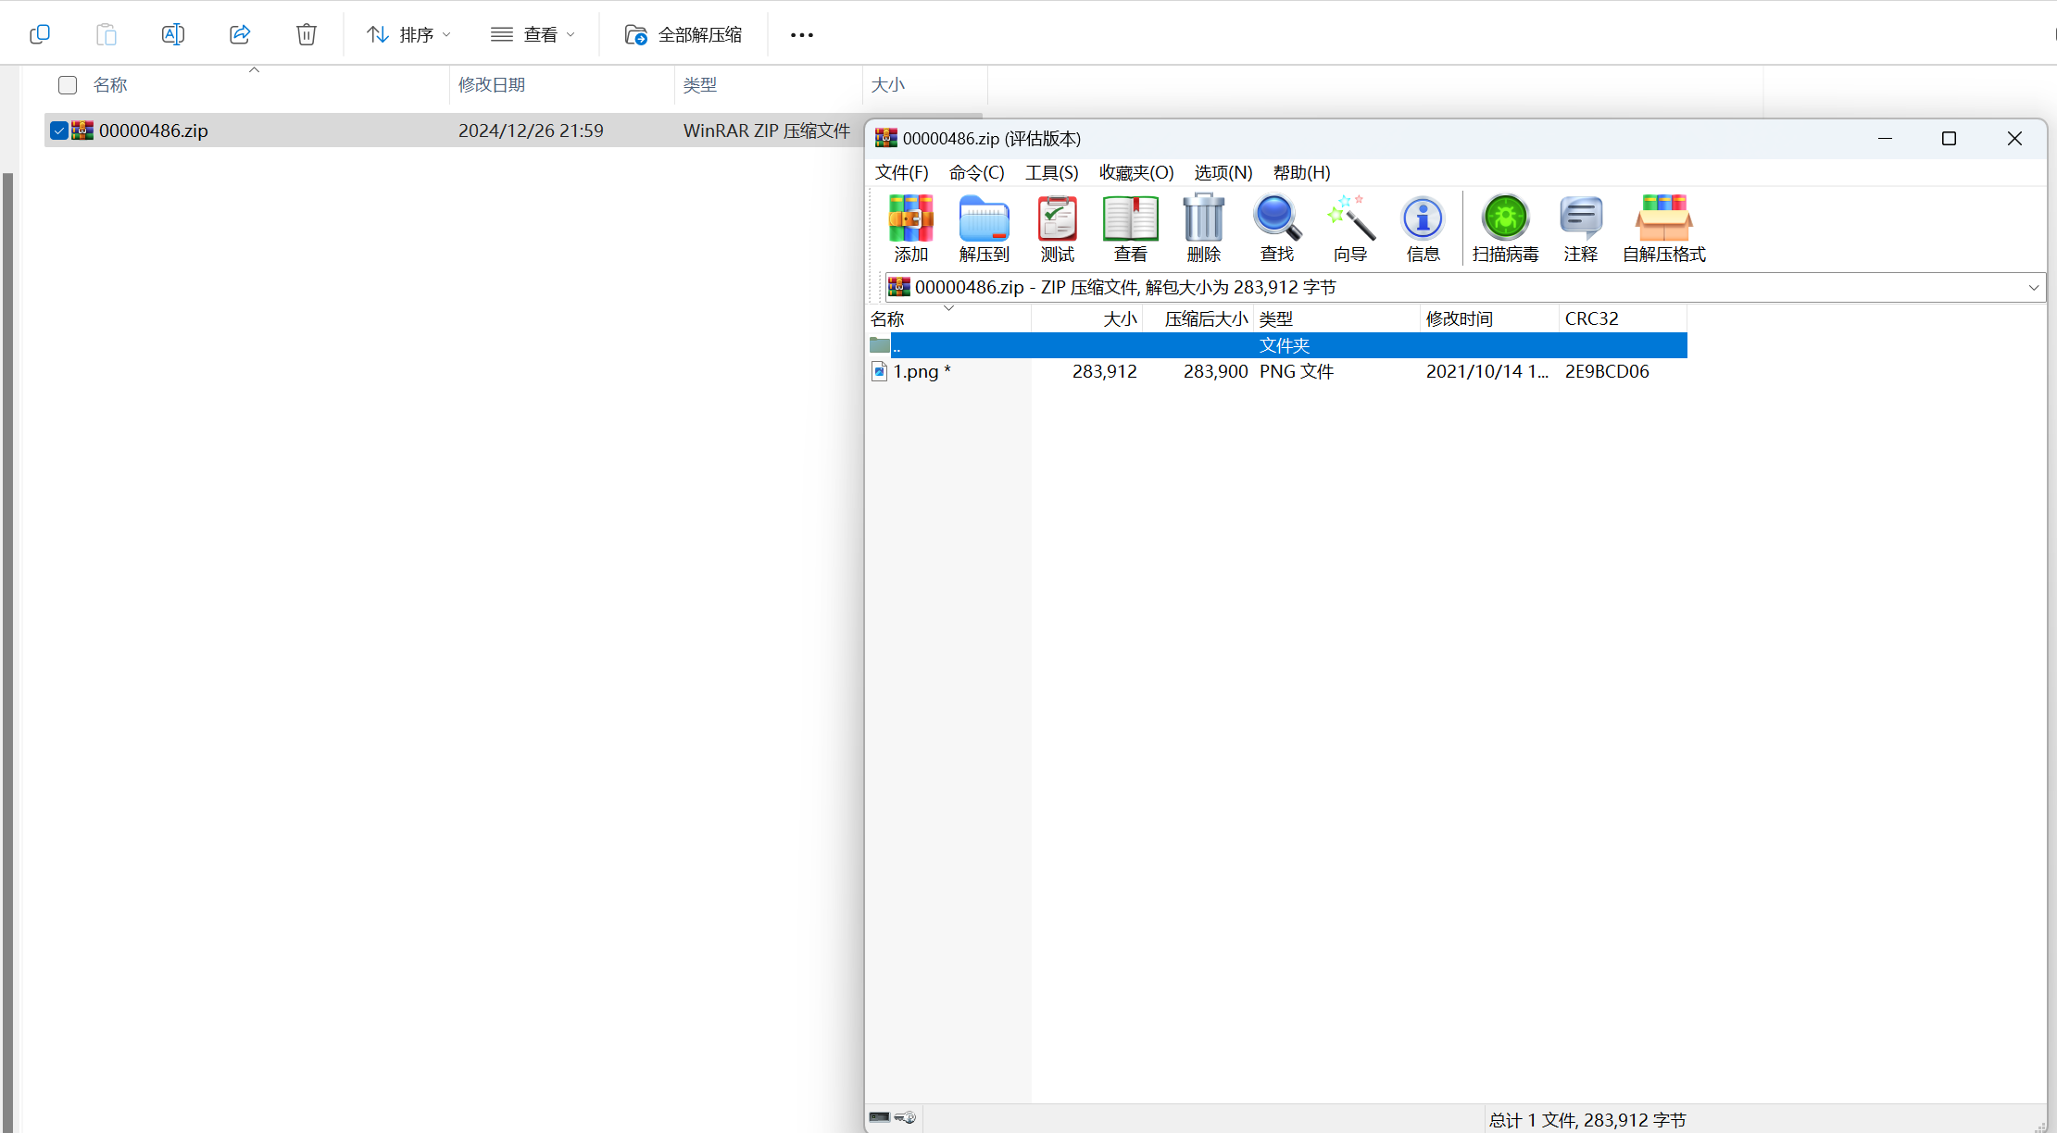Screen dimensions: 2057x1133
Task: Open the Help (帮助) menu
Action: [x=1301, y=172]
